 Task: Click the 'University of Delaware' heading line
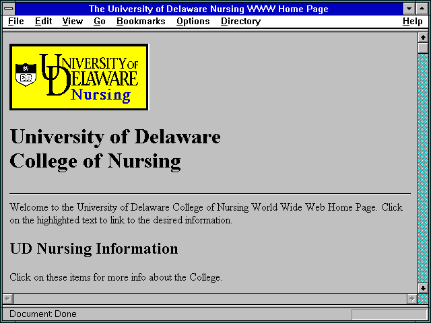tap(115, 137)
